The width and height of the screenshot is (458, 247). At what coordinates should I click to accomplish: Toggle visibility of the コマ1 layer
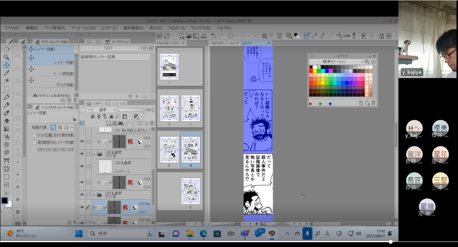click(82, 208)
